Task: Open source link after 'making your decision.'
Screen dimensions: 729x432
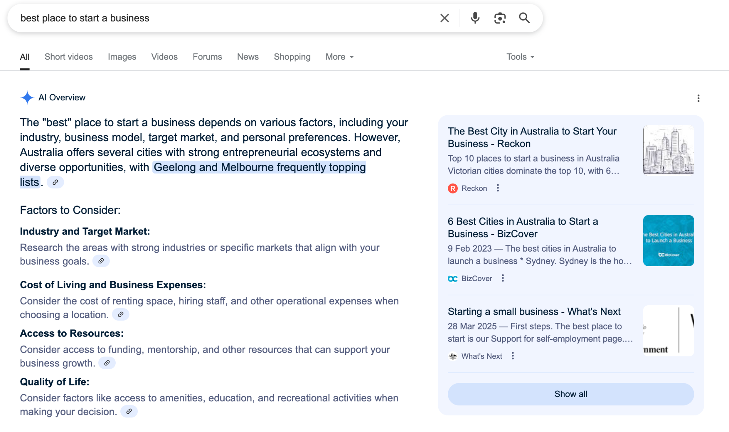Action: coord(129,411)
